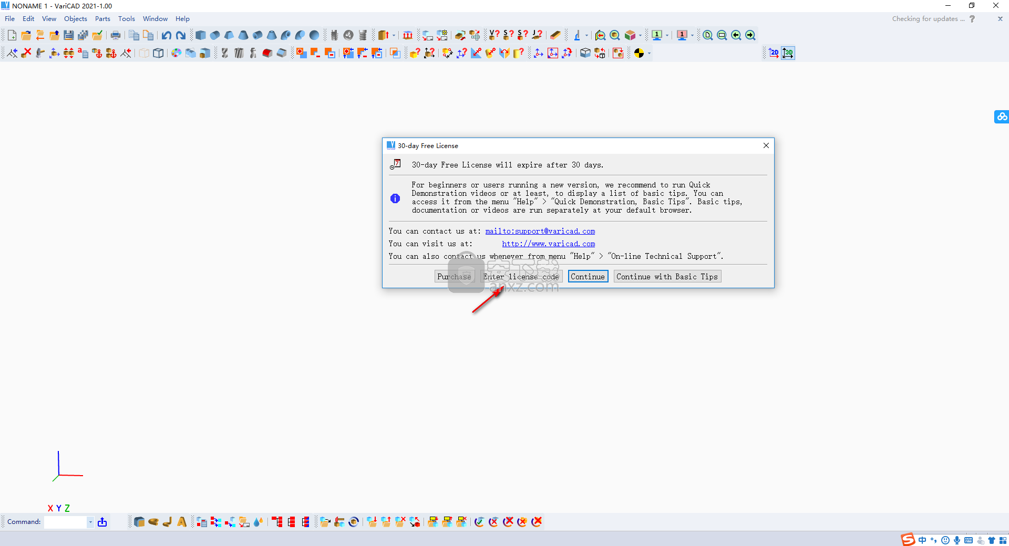The width and height of the screenshot is (1009, 546).
Task: Open the Tools menu
Action: click(x=127, y=18)
